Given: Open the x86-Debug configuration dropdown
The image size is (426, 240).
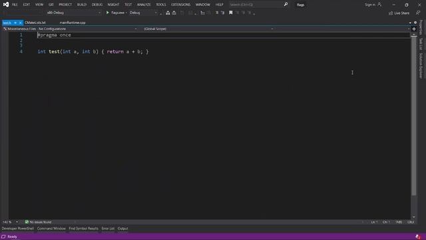Looking at the screenshot, I should pyautogui.click(x=73, y=13).
